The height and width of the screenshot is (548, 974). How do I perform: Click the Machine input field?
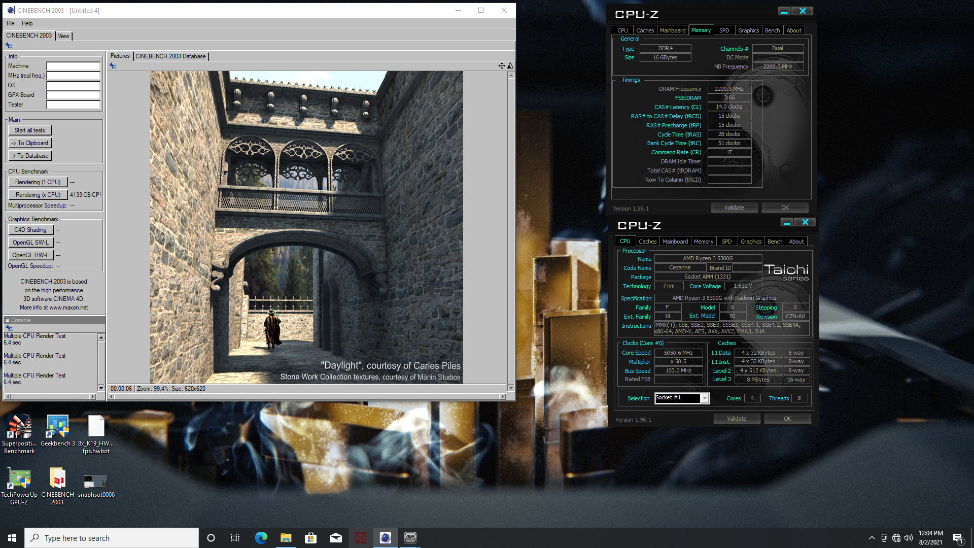point(74,66)
